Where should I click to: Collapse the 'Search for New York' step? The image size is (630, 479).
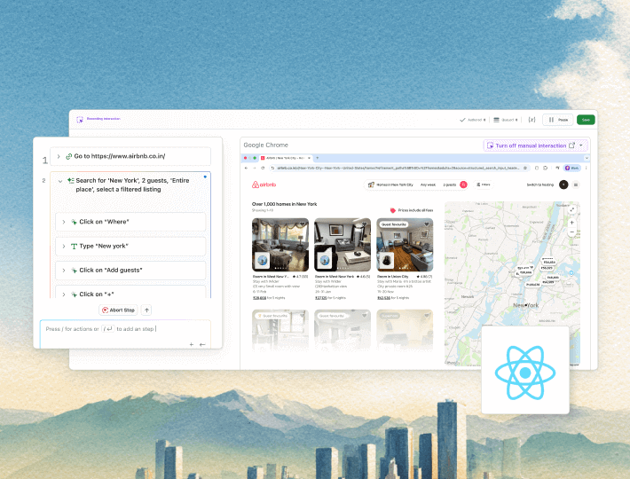pos(60,181)
